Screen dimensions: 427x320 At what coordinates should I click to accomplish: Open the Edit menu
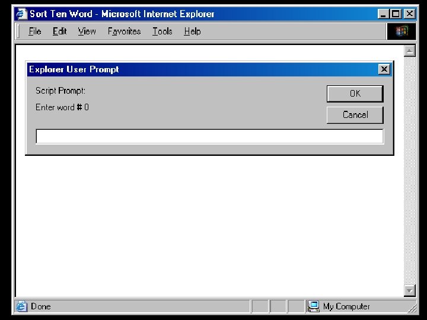60,31
